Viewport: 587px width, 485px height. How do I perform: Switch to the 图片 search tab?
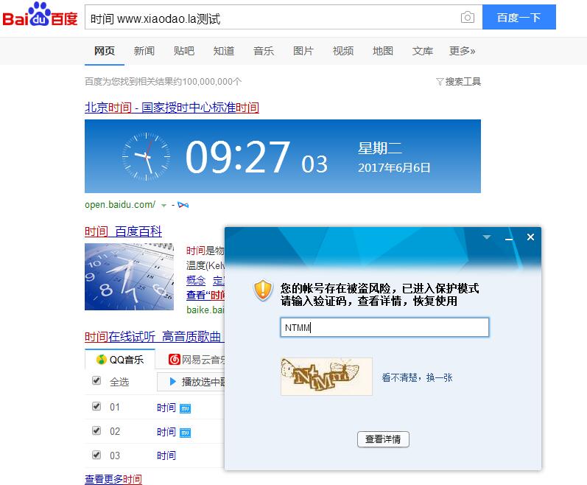point(303,51)
